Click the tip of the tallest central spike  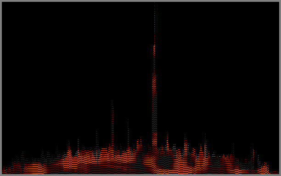tap(154, 4)
